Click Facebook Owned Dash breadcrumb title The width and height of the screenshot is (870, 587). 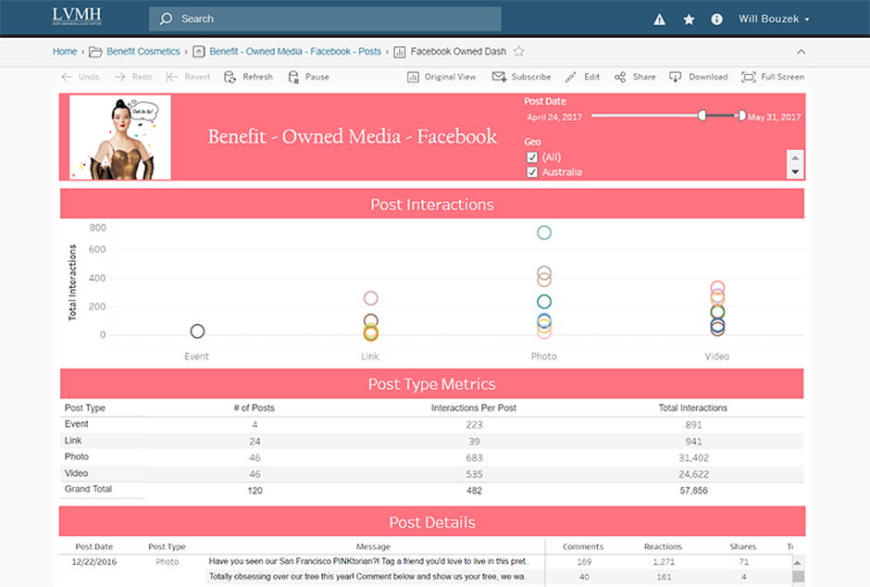pos(458,51)
